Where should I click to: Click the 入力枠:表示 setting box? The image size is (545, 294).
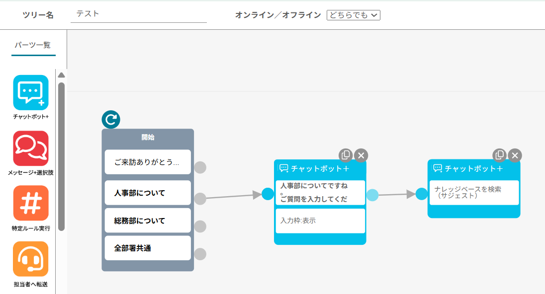pyautogui.click(x=320, y=221)
